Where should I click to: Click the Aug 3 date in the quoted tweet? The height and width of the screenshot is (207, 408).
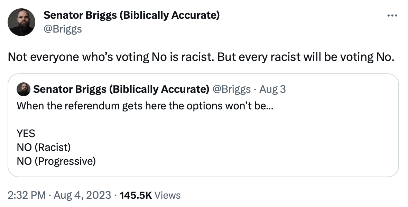(272, 89)
